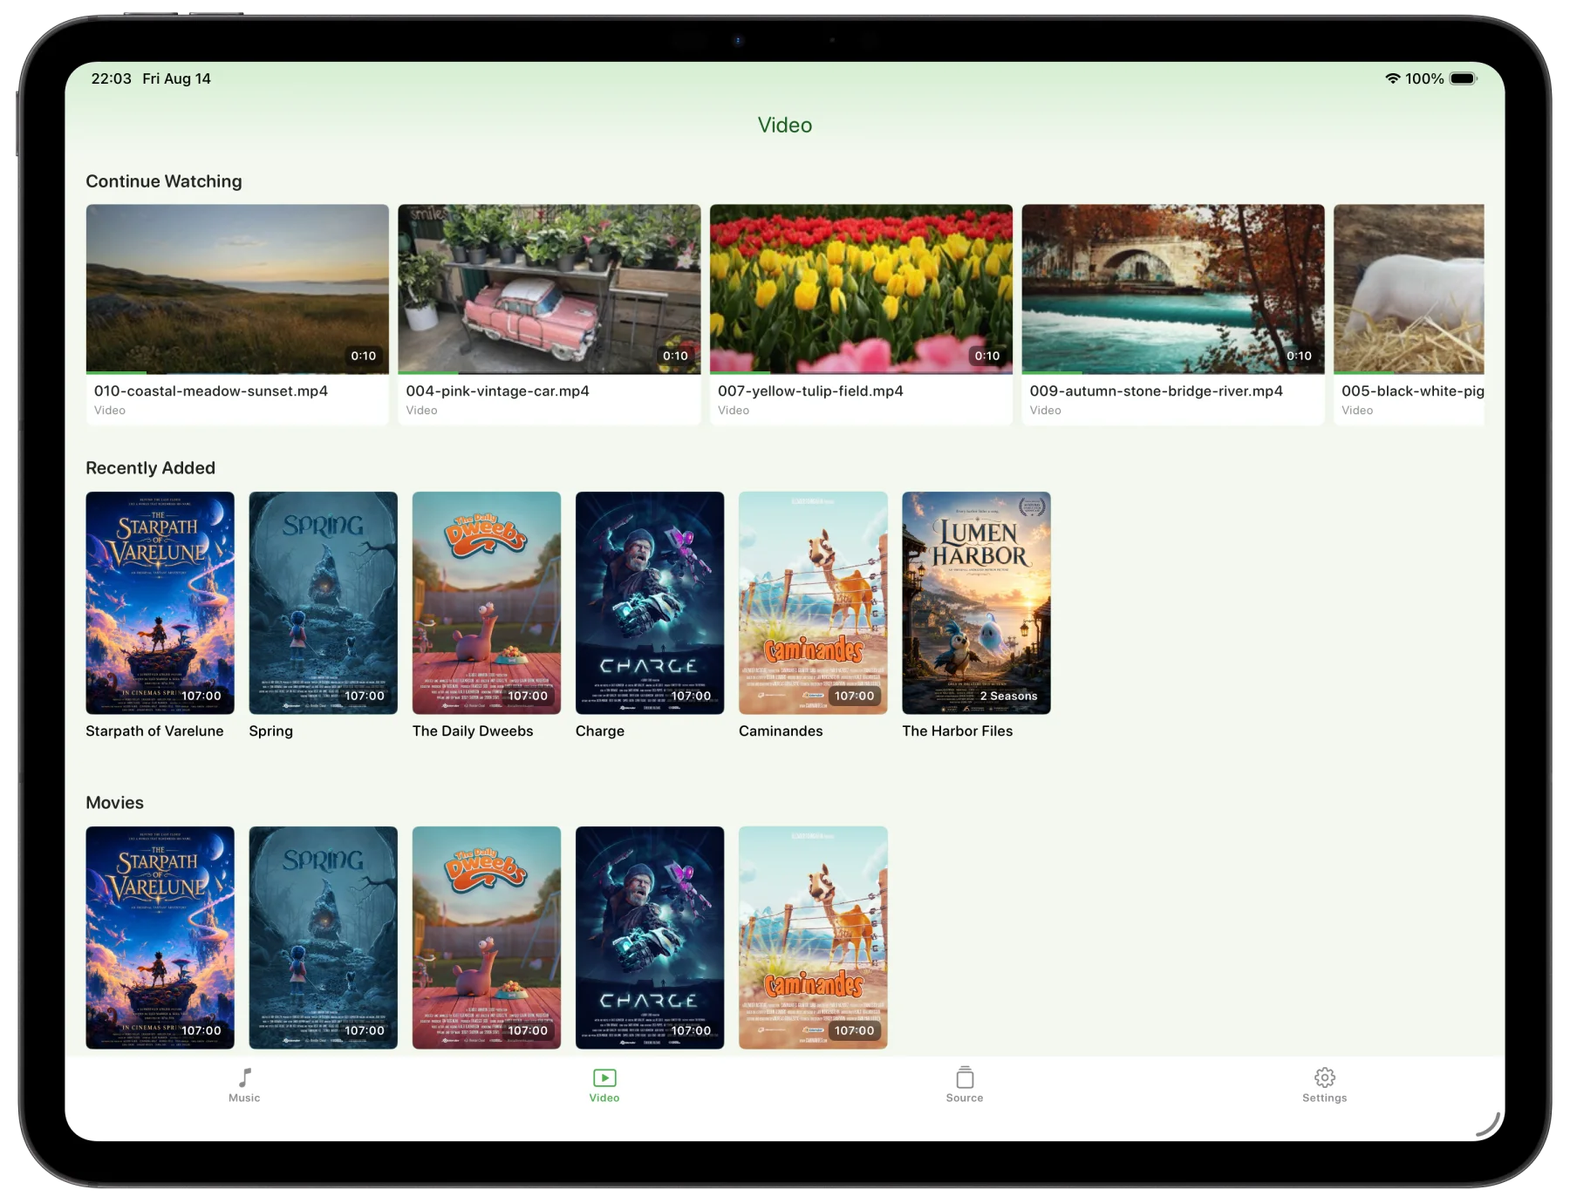Click the Starpath of Varelune title text

[x=154, y=731]
